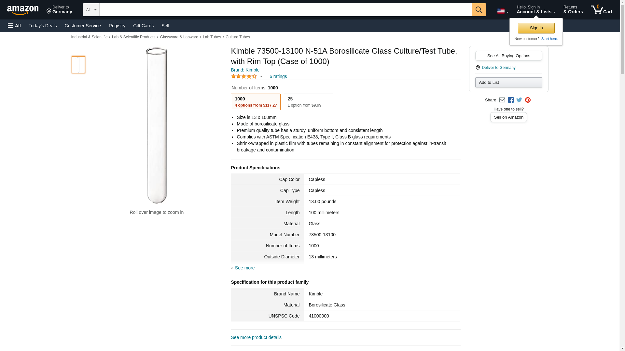The height and width of the screenshot is (351, 625).
Task: Open the Brand: Kimble link
Action: pyautogui.click(x=245, y=70)
